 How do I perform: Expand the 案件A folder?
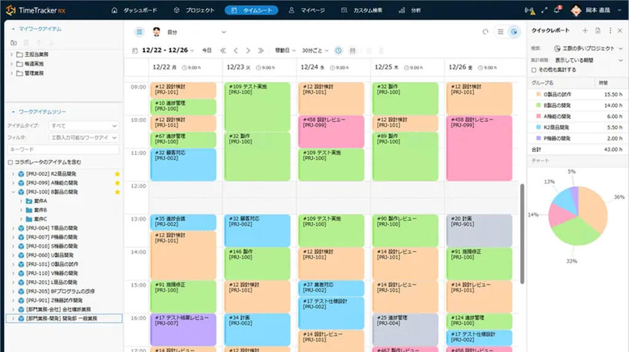point(21,201)
